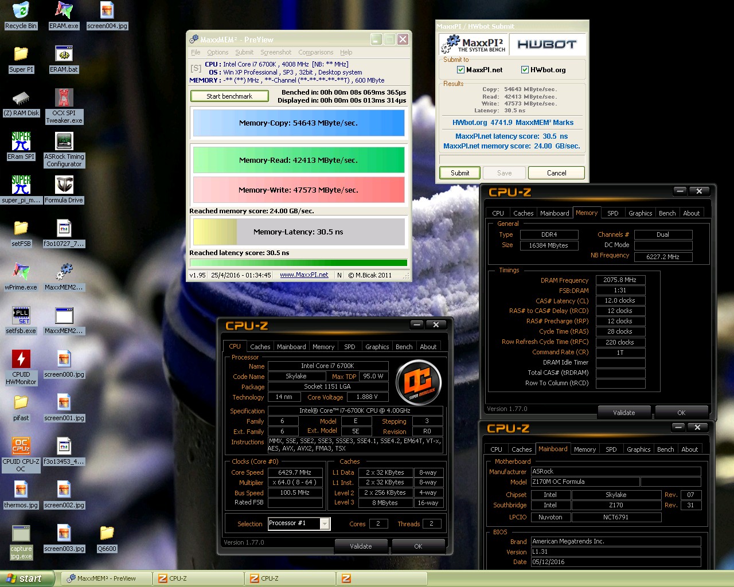Open ERAM.exe desktop icon

[64, 15]
